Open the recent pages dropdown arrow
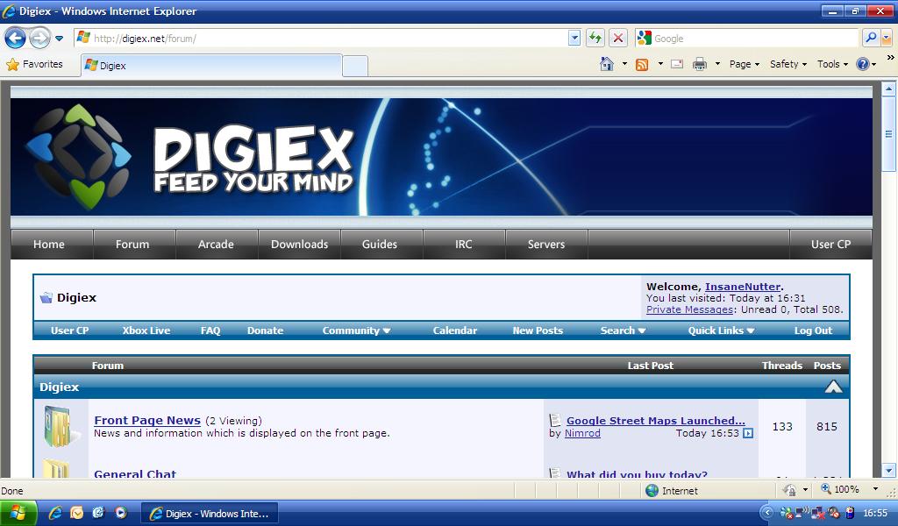The height and width of the screenshot is (526, 898). (59, 39)
